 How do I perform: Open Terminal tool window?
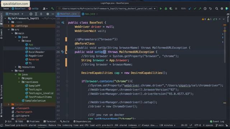coord(50,121)
